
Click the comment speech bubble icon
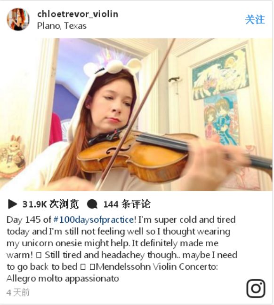click(x=92, y=204)
